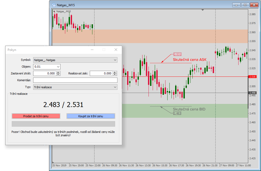This screenshot has height=171, width=261.
Task: Decrease Zastavení ztrát with down arrow
Action: pyautogui.click(x=58, y=74)
